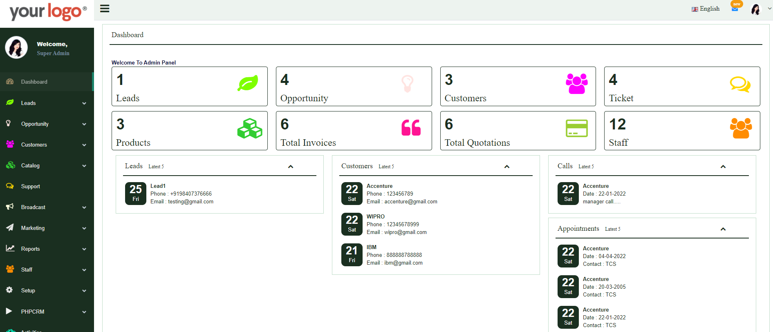Open the mail notification icon
773x332 pixels.
[735, 9]
